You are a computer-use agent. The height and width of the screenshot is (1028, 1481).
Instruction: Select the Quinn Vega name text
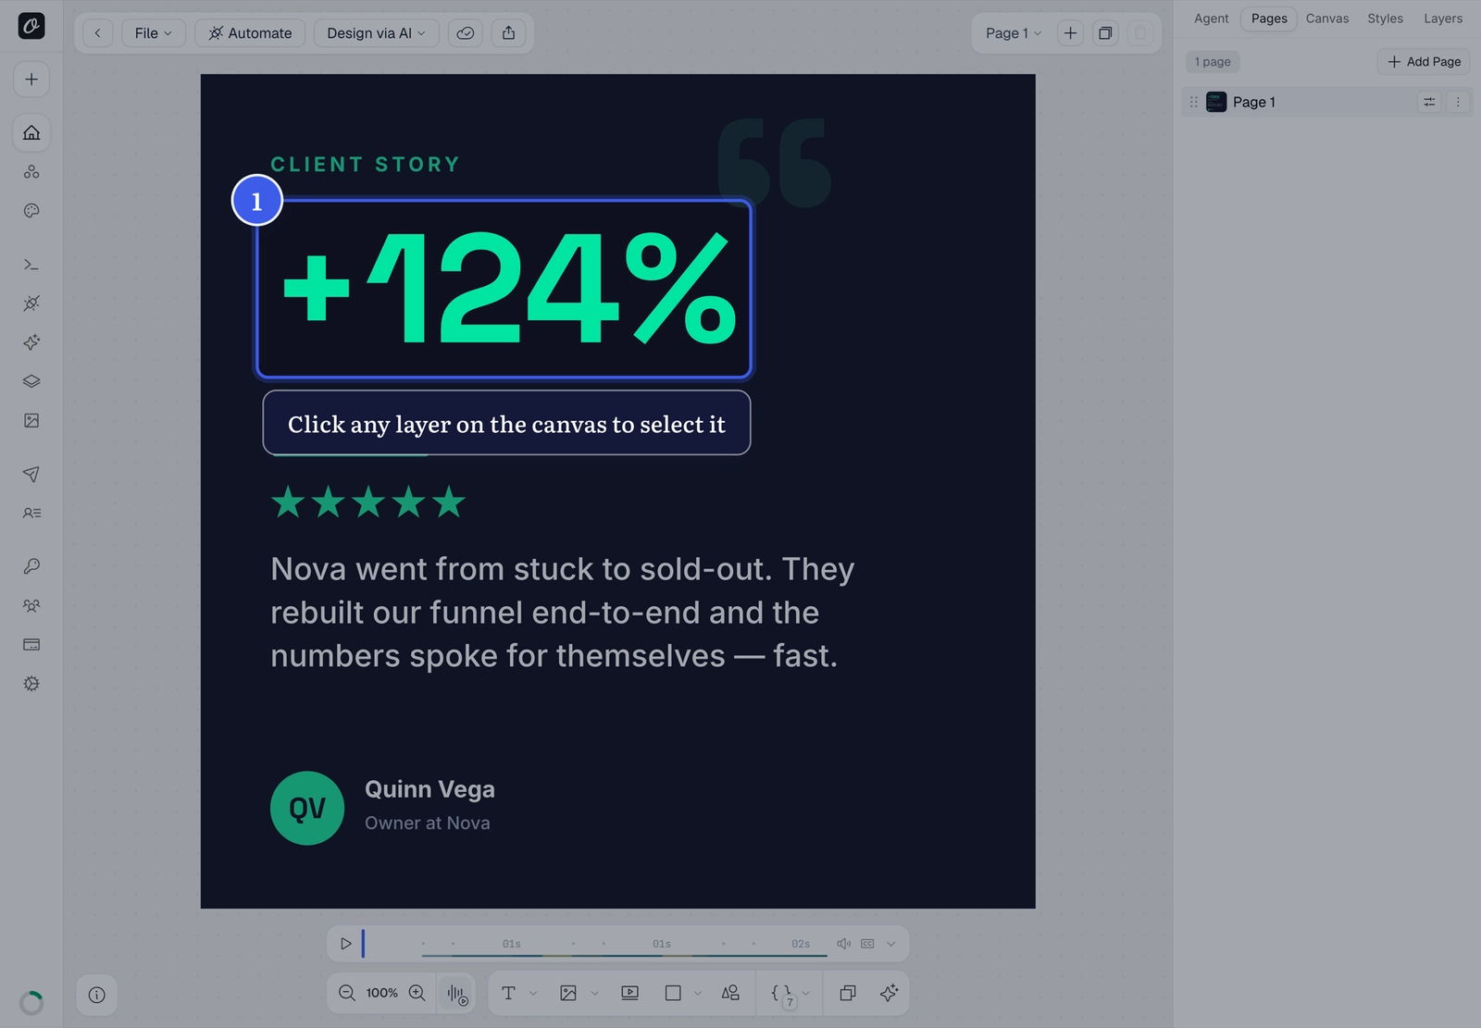pos(429,789)
